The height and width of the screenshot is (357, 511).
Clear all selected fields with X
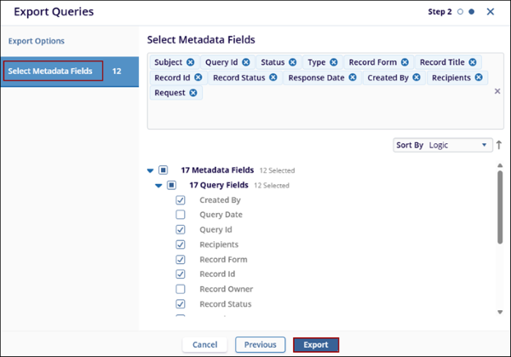click(x=497, y=90)
